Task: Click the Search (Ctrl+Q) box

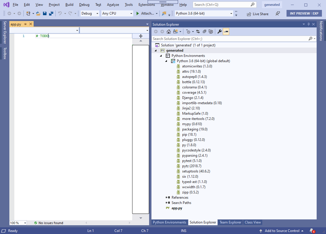Action: pos(224,5)
